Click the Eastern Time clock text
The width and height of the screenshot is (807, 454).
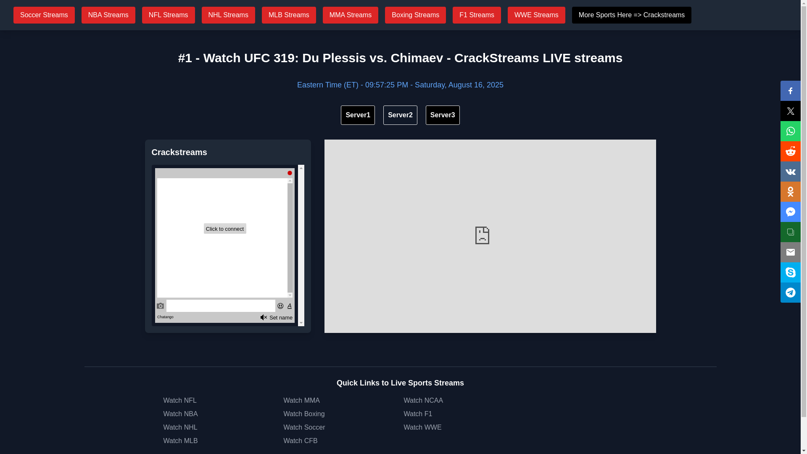coord(400,85)
